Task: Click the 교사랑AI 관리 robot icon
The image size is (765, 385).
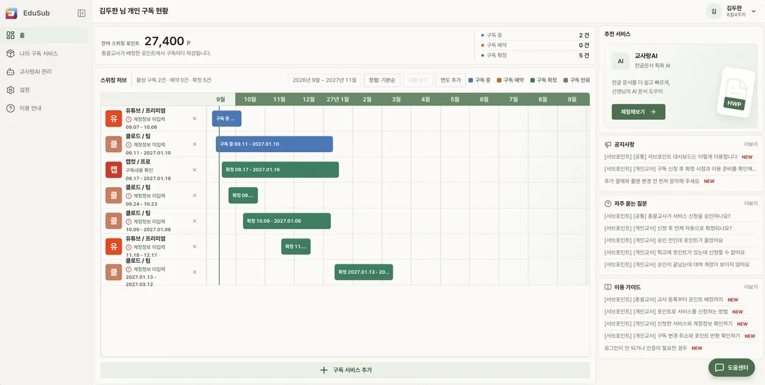Action: [x=10, y=72]
